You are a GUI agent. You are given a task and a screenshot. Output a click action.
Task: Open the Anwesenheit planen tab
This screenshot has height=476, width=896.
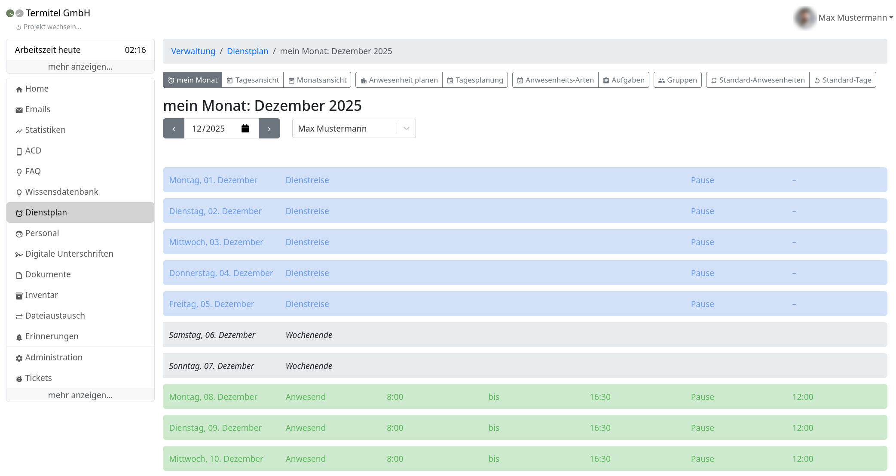point(399,80)
